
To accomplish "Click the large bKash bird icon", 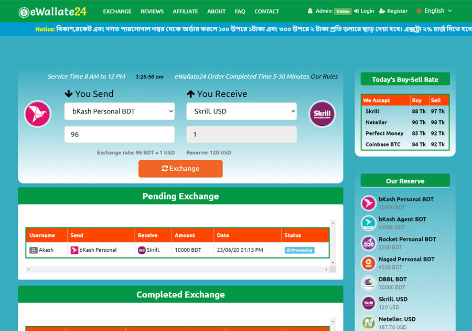I will point(38,114).
